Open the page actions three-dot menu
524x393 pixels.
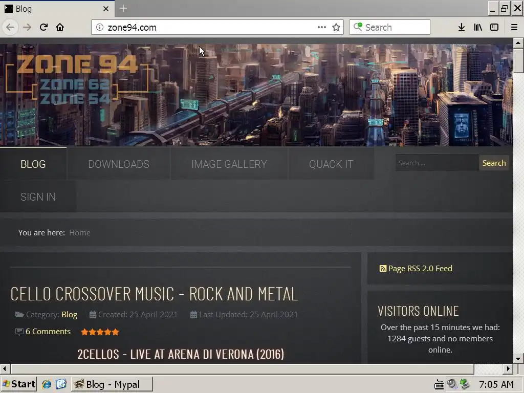click(321, 27)
